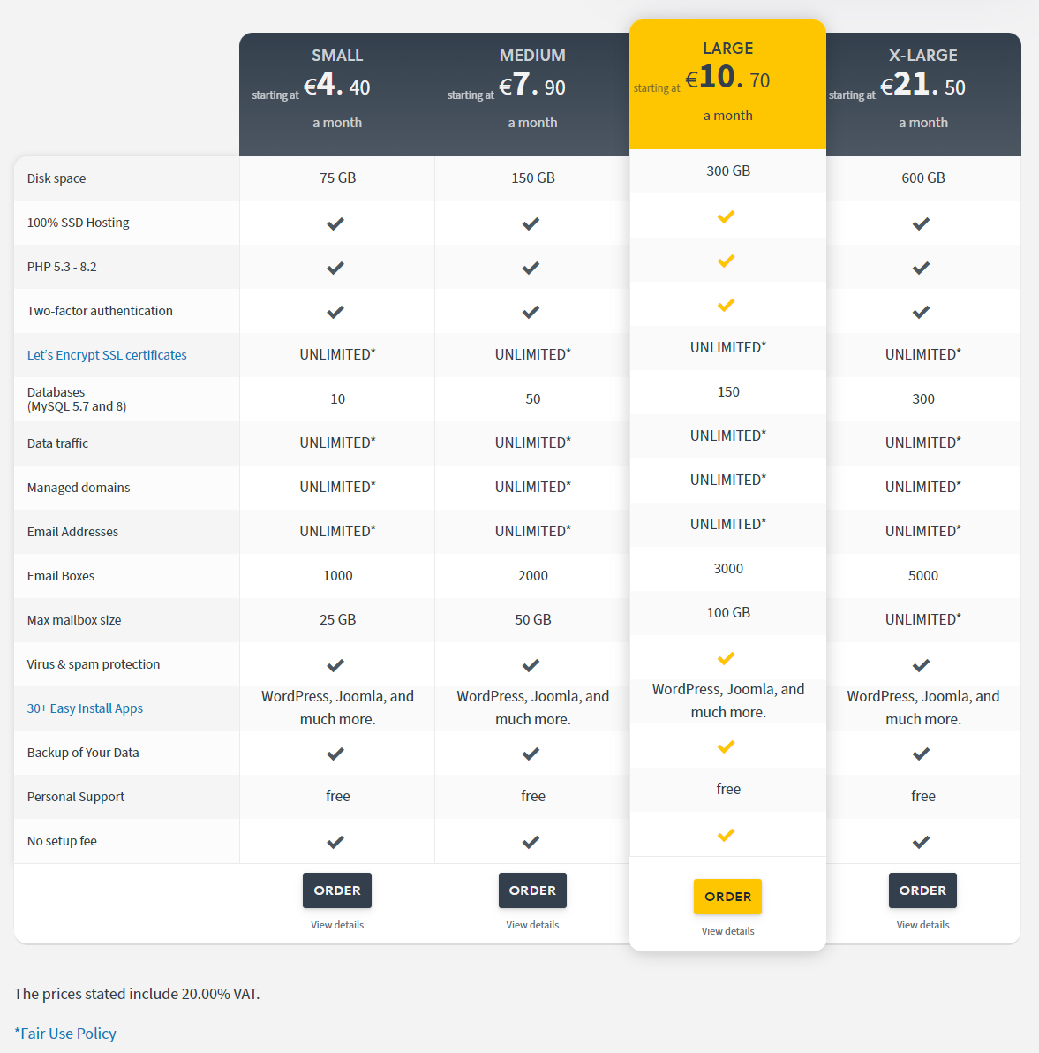Screen dimensions: 1039x1053
Task: Click the €10.70 price of Large
Action: 727,78
